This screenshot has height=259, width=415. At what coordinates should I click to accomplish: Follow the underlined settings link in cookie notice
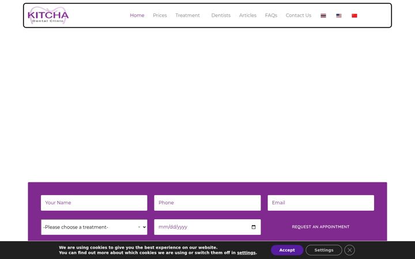click(246, 253)
